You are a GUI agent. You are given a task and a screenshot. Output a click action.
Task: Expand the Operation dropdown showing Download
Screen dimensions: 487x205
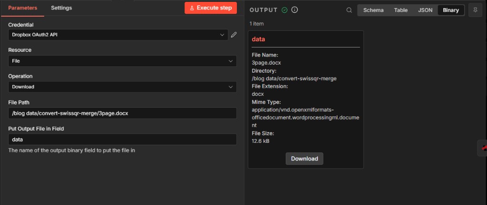122,87
